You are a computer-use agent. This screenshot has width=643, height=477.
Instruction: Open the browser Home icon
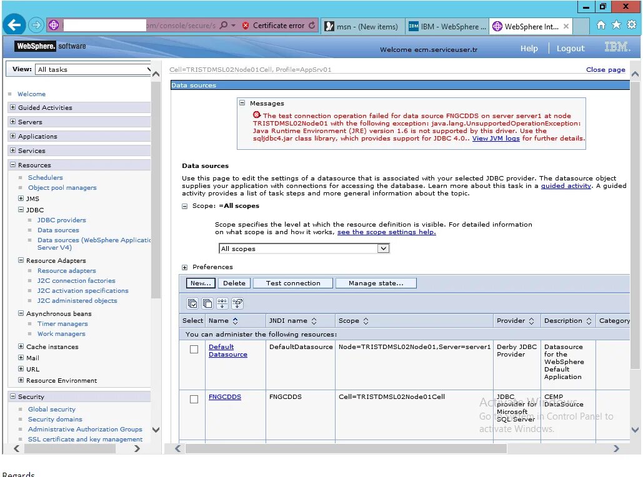pyautogui.click(x=601, y=26)
